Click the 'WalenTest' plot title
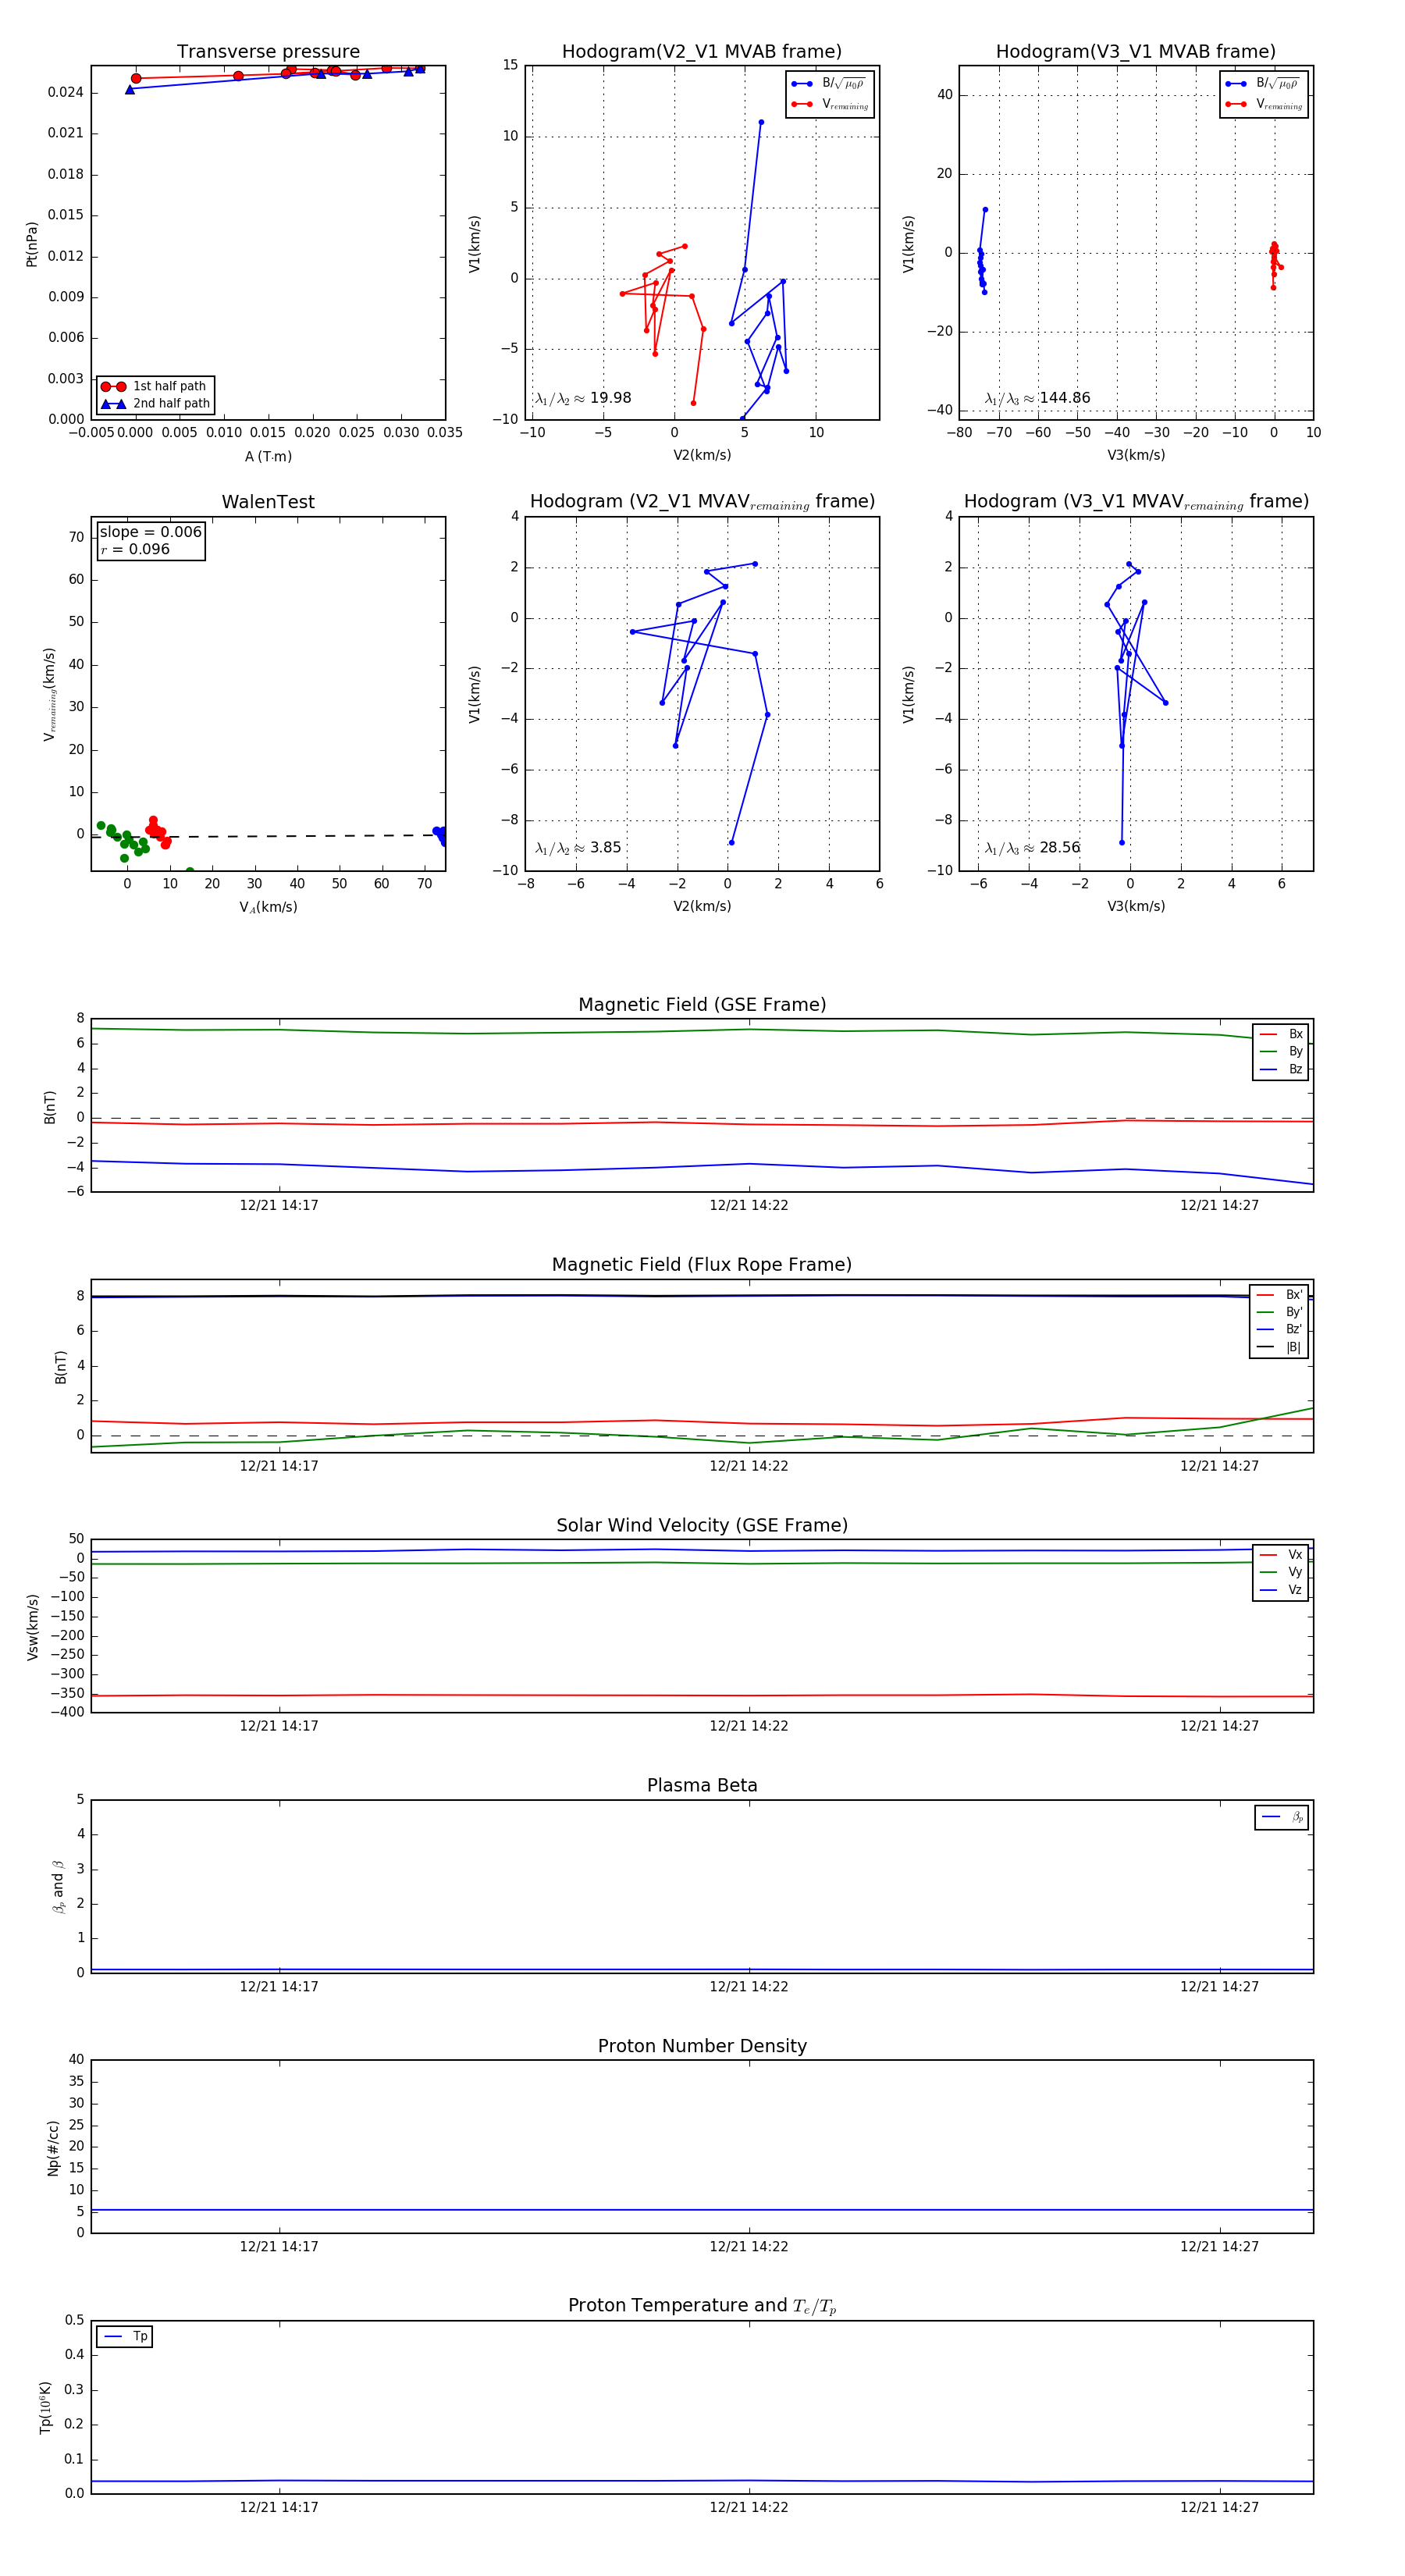The height and width of the screenshot is (2576, 1405). click(268, 502)
